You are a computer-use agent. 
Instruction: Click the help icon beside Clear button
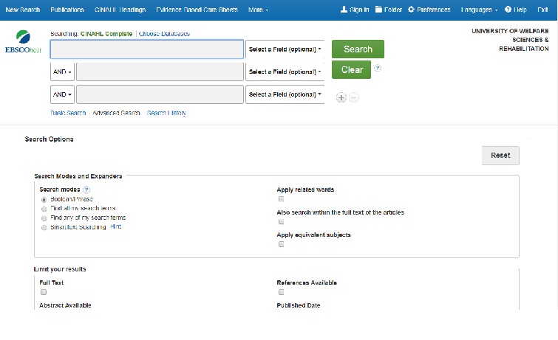pos(378,68)
